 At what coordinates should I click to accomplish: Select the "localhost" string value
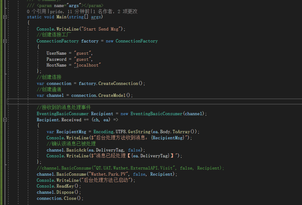(x=87, y=65)
